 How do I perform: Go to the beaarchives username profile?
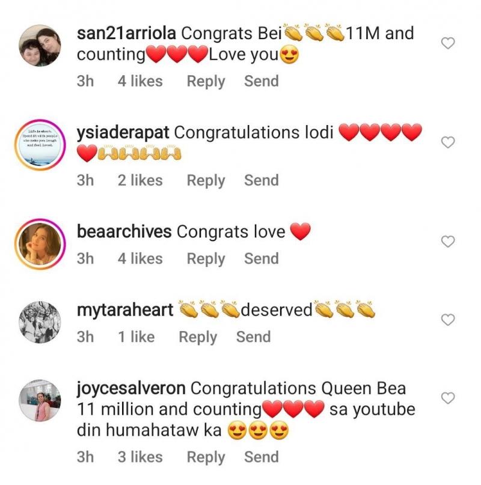(124, 231)
